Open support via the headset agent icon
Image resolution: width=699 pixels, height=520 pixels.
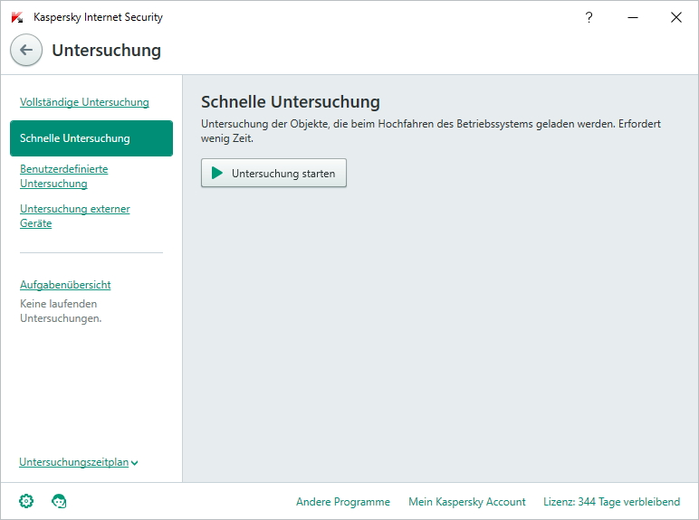pos(59,501)
